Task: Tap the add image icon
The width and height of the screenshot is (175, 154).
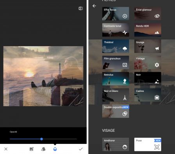Action: coord(32,149)
